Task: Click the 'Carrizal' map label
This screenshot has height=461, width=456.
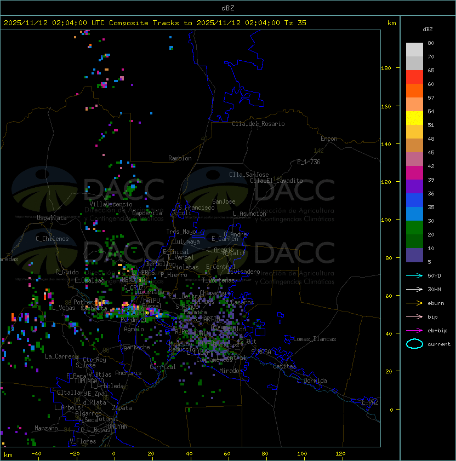Action: tap(163, 367)
